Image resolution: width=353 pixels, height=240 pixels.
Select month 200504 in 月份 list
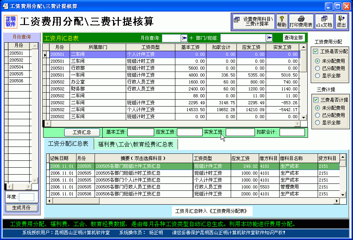pos(16,67)
